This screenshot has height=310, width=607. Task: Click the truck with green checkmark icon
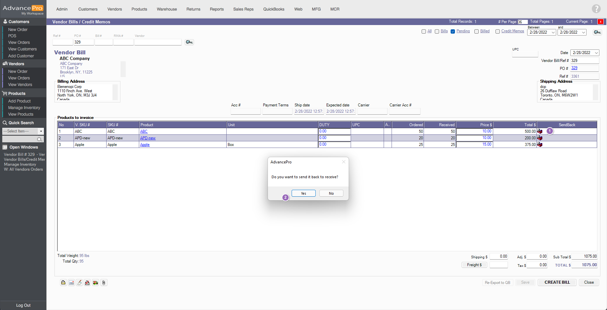tap(95, 283)
